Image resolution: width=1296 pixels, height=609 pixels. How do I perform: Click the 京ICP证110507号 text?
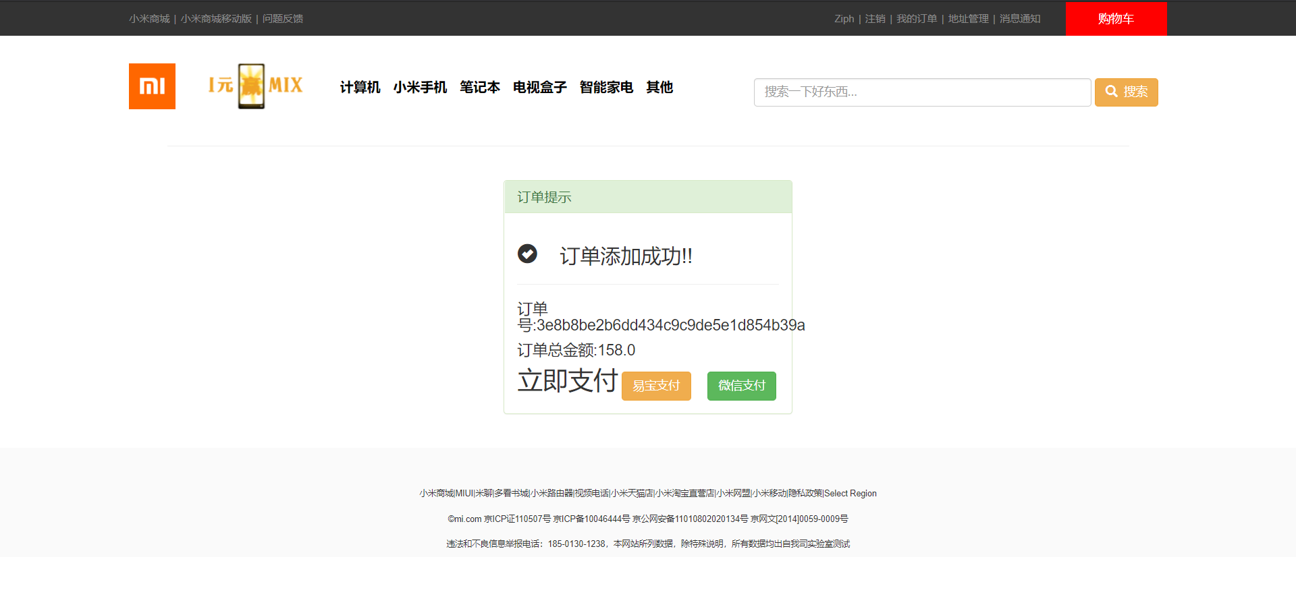tap(518, 519)
